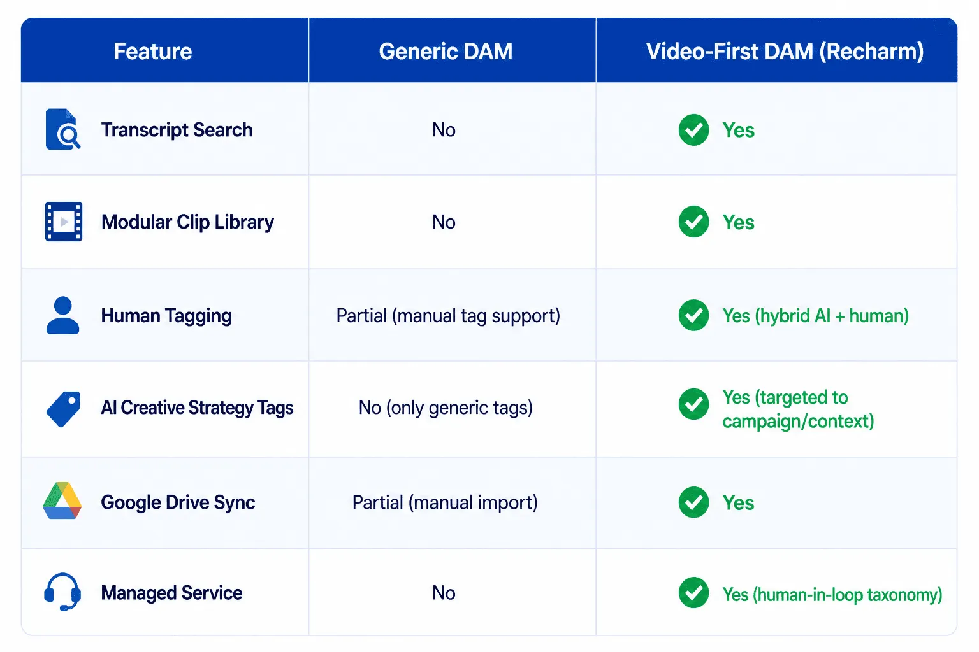Select the green checkmark beside hybrid AI + human
This screenshot has width=979, height=652.
pos(693,315)
